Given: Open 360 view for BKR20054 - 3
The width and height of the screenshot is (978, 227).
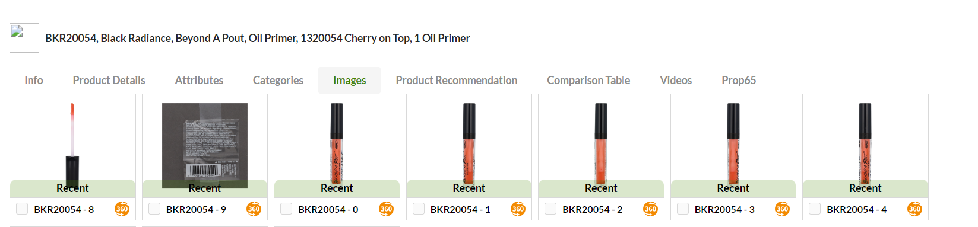Looking at the screenshot, I should 782,209.
